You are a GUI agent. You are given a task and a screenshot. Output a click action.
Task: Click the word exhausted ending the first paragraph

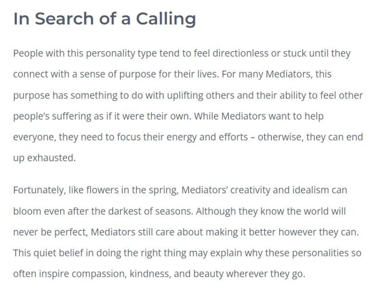(51, 158)
